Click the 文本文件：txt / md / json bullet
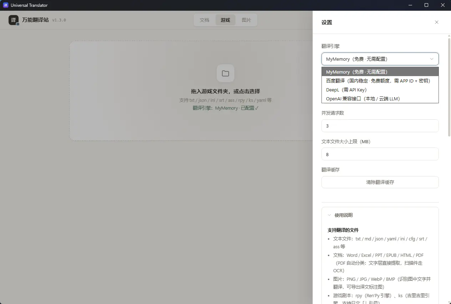This screenshot has width=451, height=304. 380,243
